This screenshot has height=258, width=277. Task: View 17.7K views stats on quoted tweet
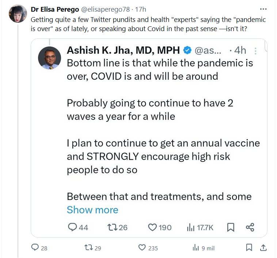coord(191,227)
